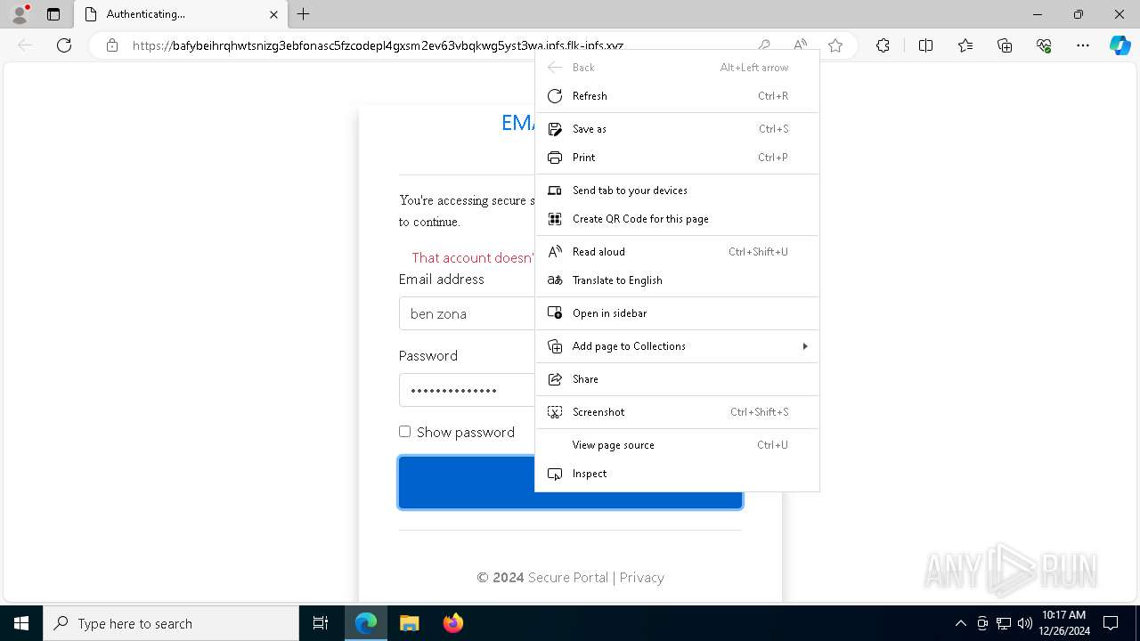This screenshot has width=1140, height=641.
Task: Open Microsoft Edge taskbar icon
Action: click(x=366, y=623)
